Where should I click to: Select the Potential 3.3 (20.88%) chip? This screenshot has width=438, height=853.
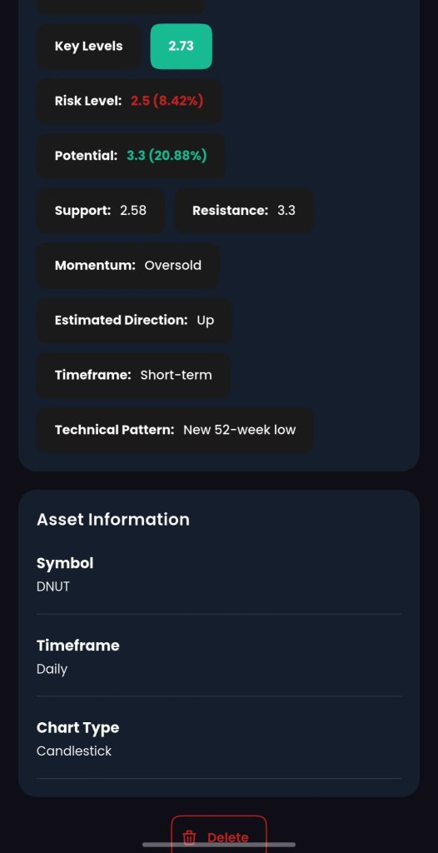(x=131, y=156)
